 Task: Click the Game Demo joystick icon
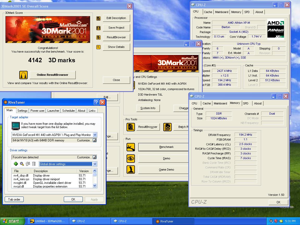click(131, 170)
